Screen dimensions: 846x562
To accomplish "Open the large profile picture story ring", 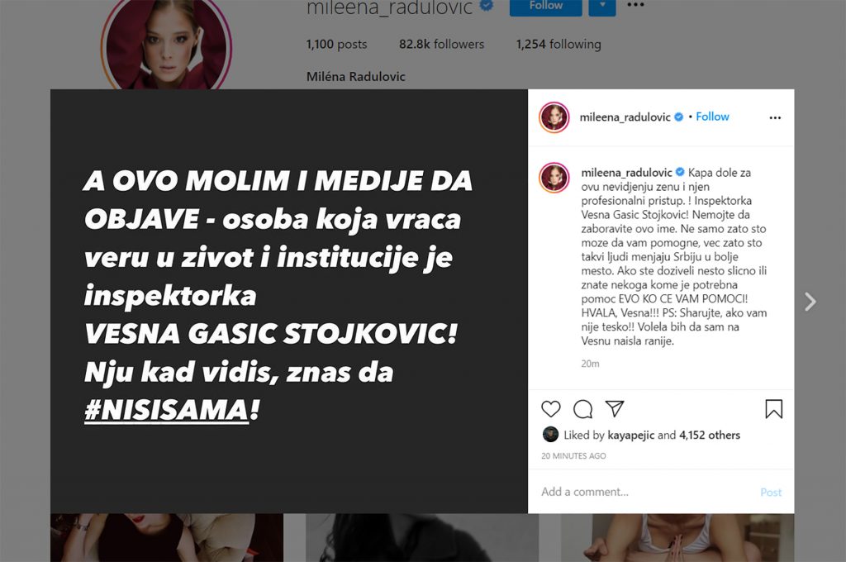I will tap(167, 45).
